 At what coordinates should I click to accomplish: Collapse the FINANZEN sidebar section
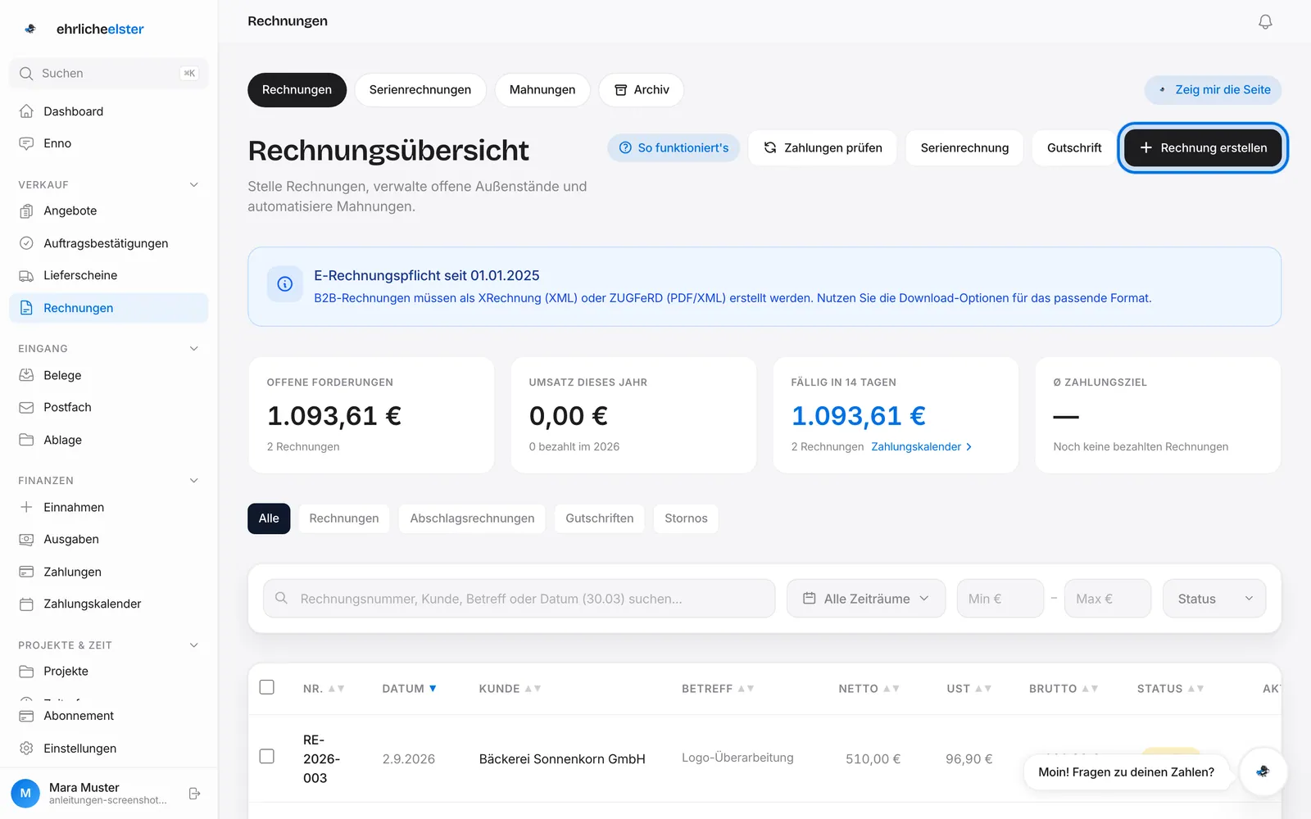point(194,481)
